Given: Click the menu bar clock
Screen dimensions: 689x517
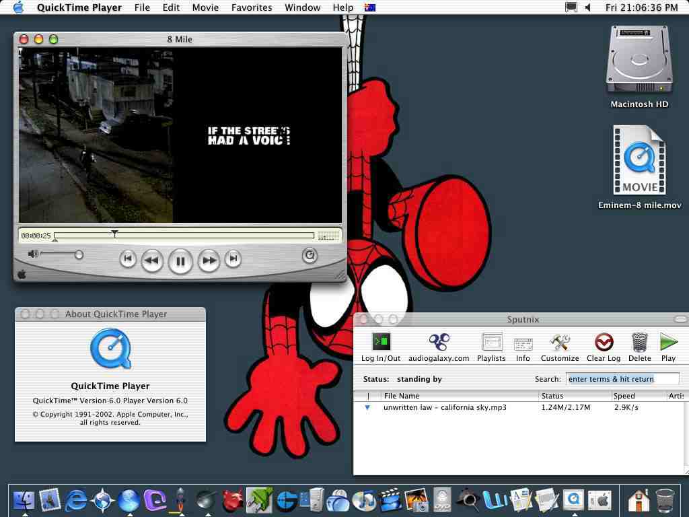Looking at the screenshot, I should pyautogui.click(x=641, y=7).
